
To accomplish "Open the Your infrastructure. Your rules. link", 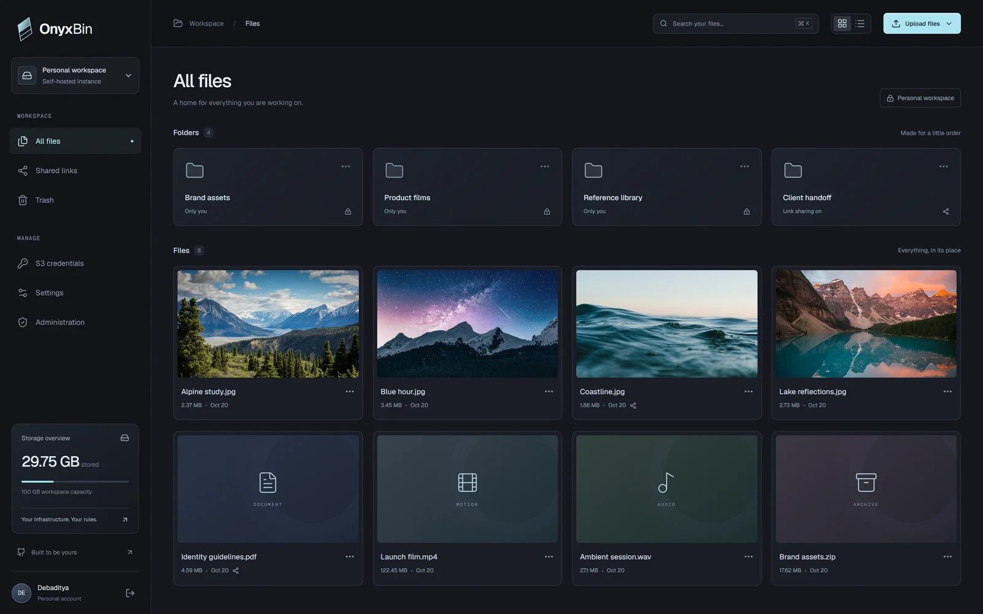I will (x=75, y=519).
